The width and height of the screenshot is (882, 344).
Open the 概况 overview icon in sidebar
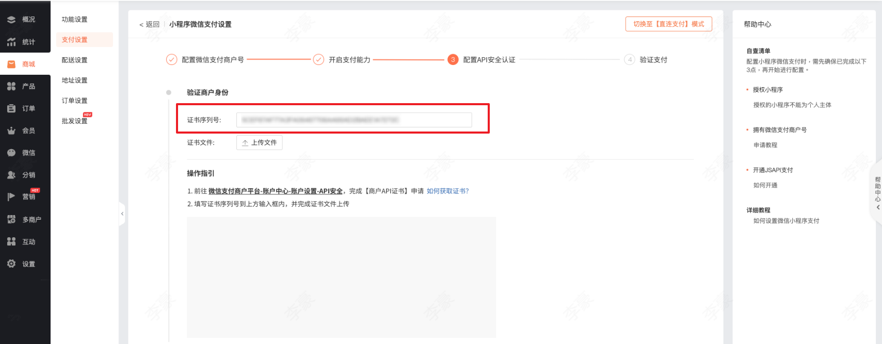(11, 20)
